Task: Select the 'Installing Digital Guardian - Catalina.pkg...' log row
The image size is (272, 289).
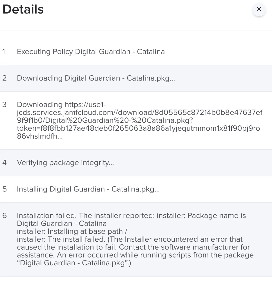Action: point(88,189)
